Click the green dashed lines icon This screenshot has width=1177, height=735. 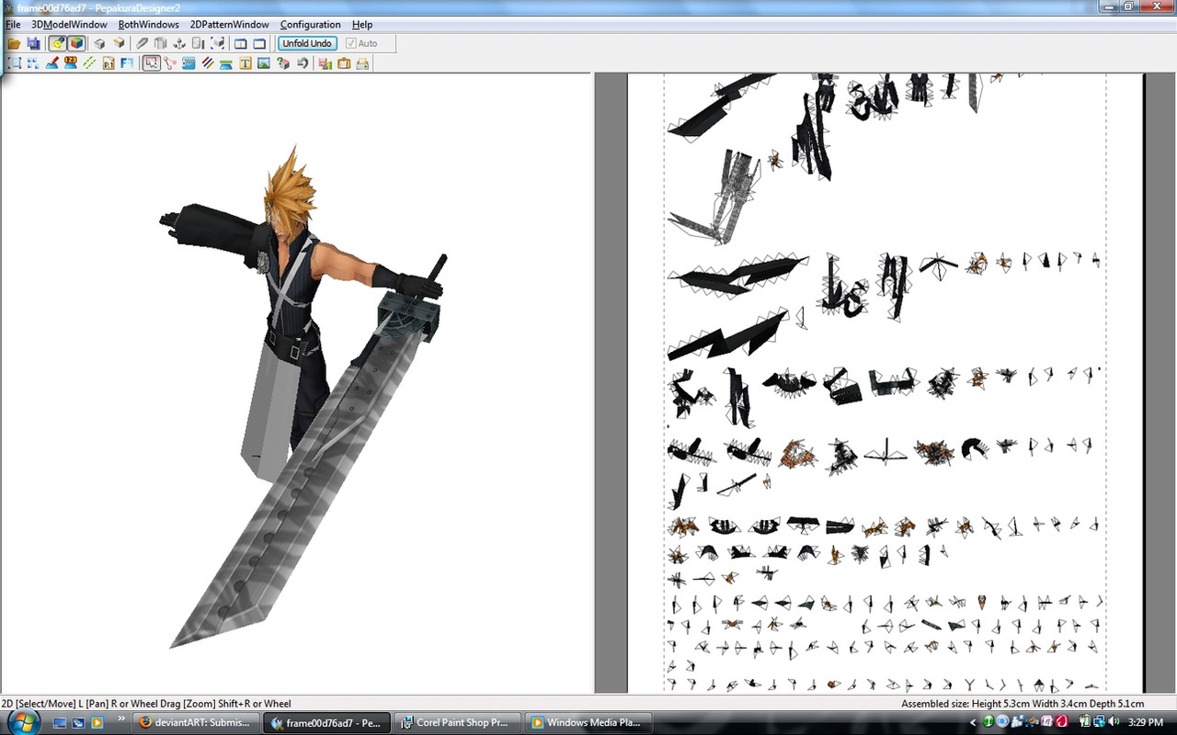[x=89, y=63]
